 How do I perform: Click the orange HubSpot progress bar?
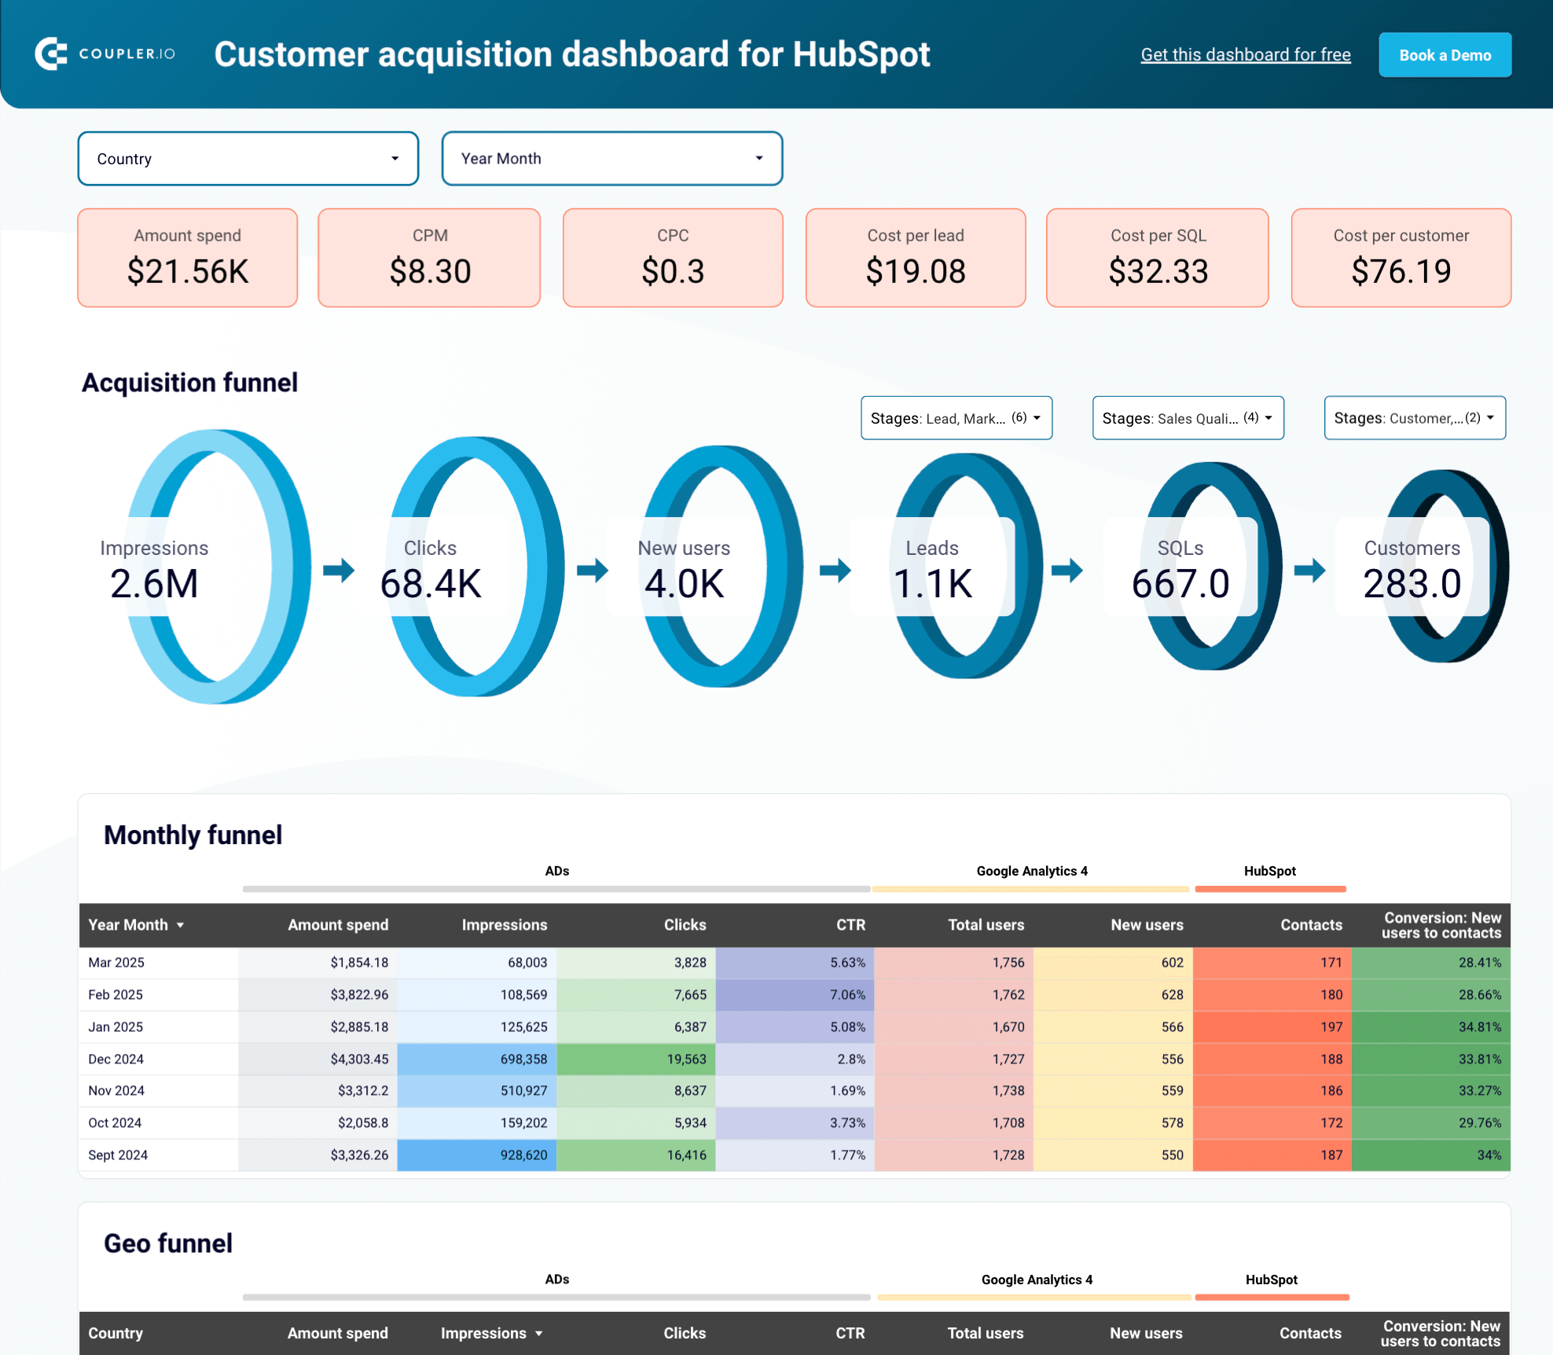click(1270, 889)
